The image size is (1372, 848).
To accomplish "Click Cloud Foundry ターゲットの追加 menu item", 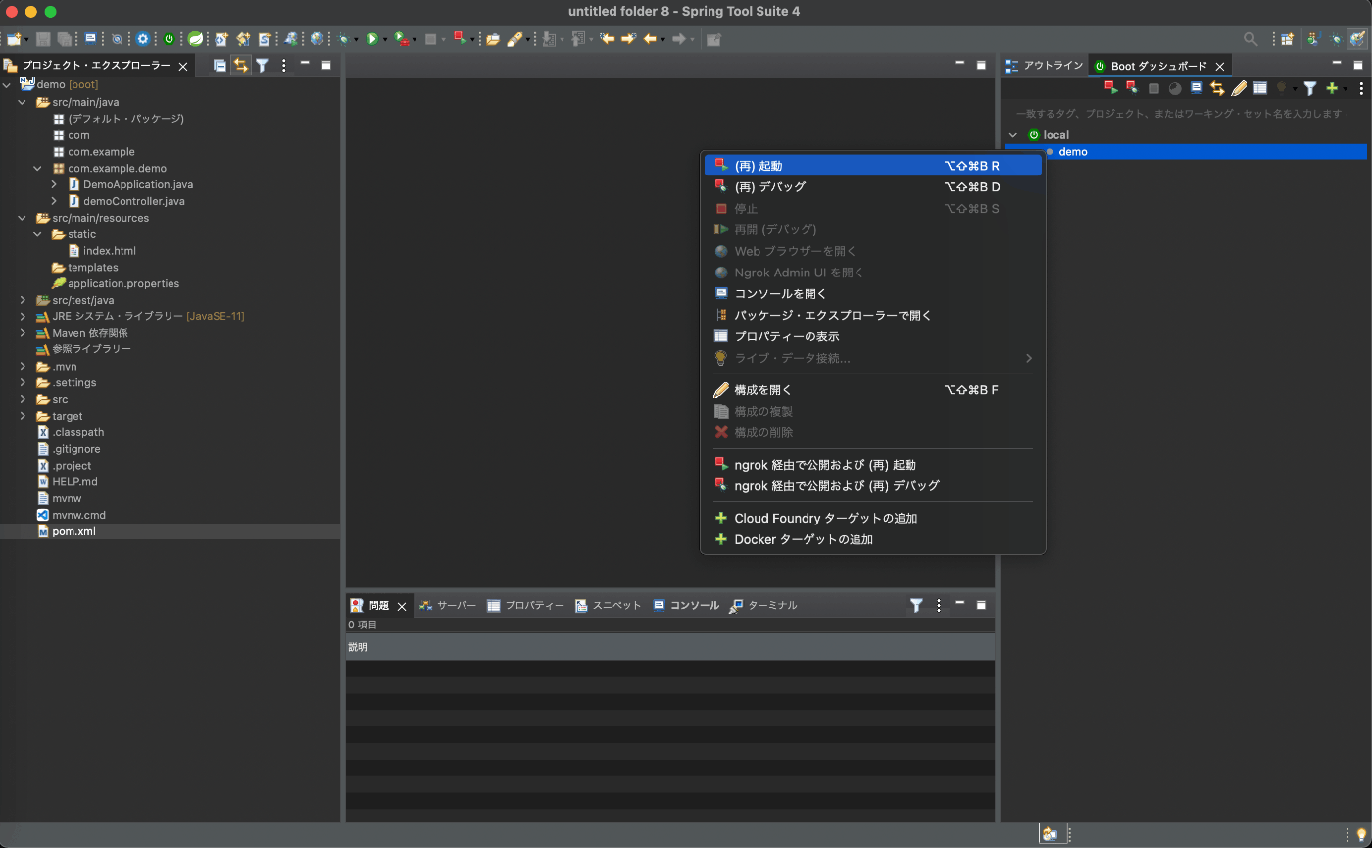I will (x=872, y=519).
